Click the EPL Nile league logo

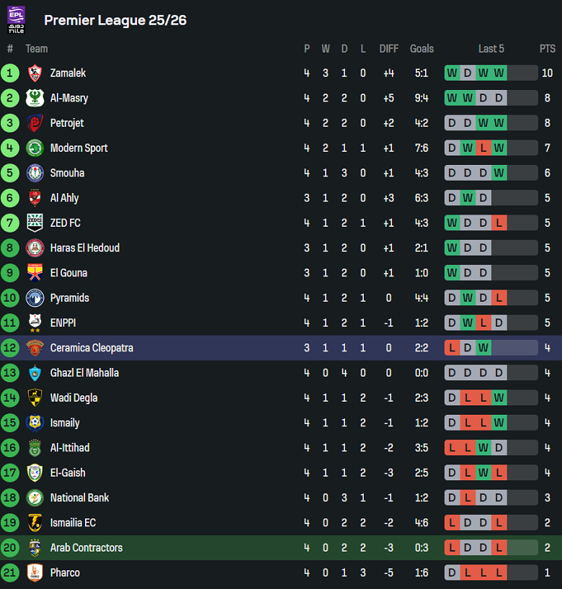[16, 19]
